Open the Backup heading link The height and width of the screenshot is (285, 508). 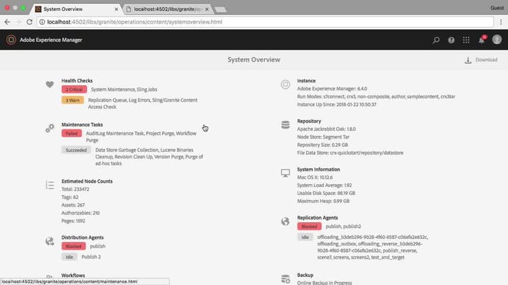[x=305, y=275]
